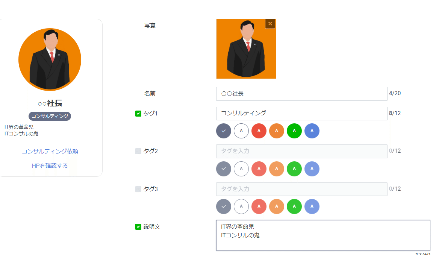
Task: Open the コンサルティング依頼 link
Action: point(50,152)
